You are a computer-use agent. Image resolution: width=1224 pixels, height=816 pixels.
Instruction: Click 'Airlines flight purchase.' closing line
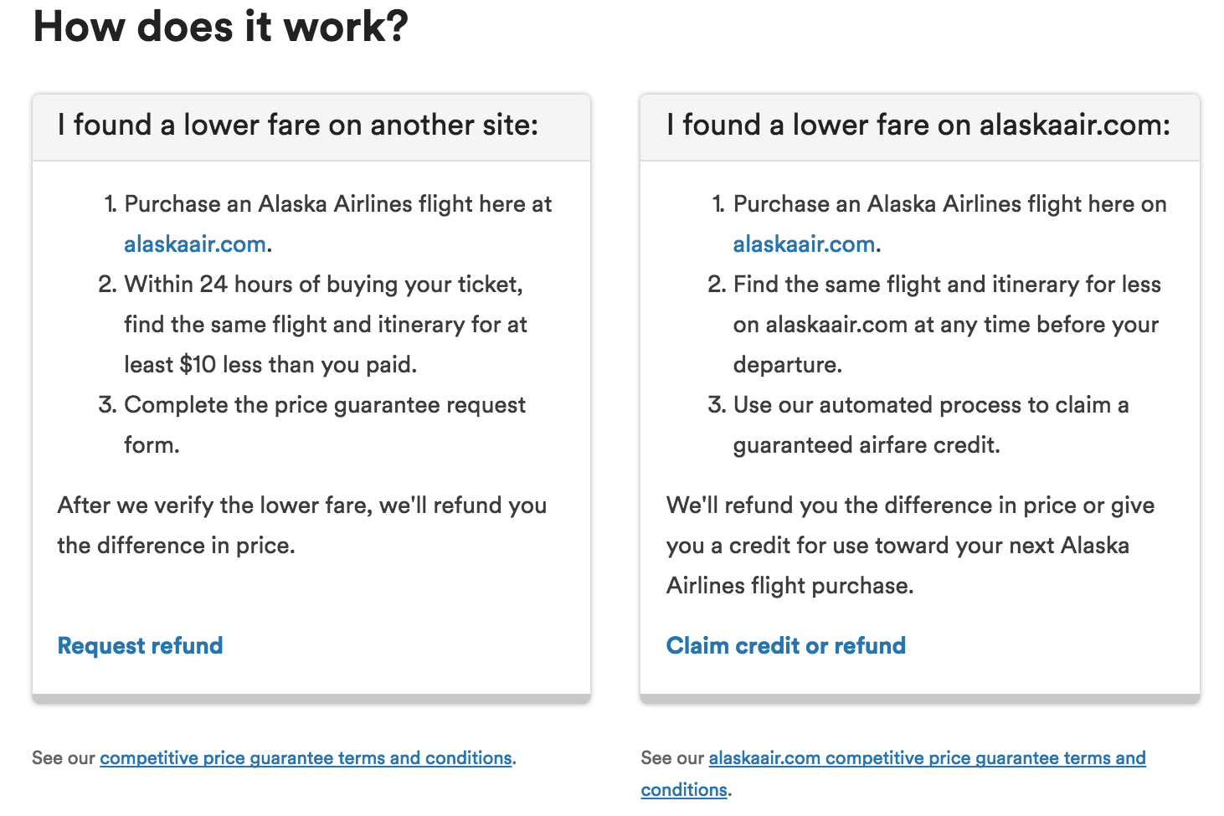[x=790, y=586]
